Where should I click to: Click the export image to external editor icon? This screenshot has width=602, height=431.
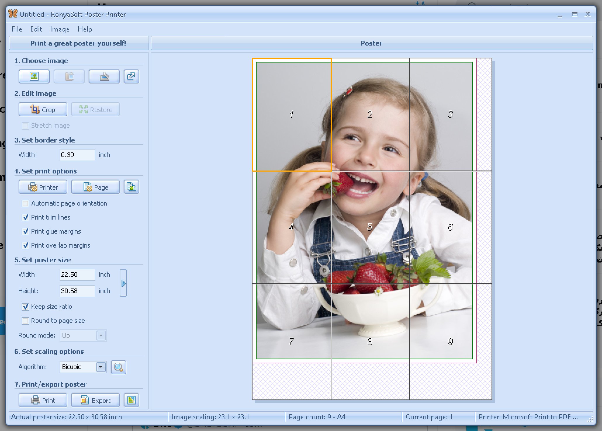click(132, 77)
